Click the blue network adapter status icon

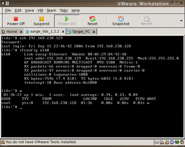(172, 142)
